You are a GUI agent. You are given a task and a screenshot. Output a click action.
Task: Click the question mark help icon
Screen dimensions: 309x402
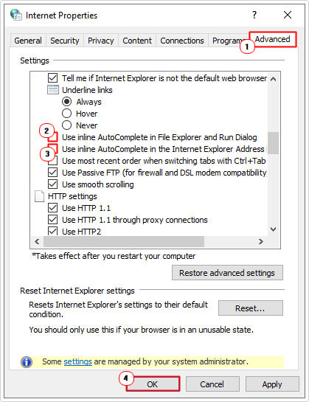click(254, 15)
